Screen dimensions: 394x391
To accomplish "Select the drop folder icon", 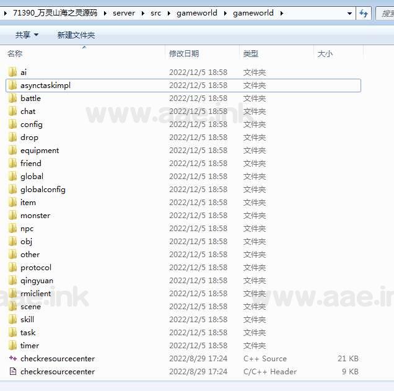I will click(12, 137).
